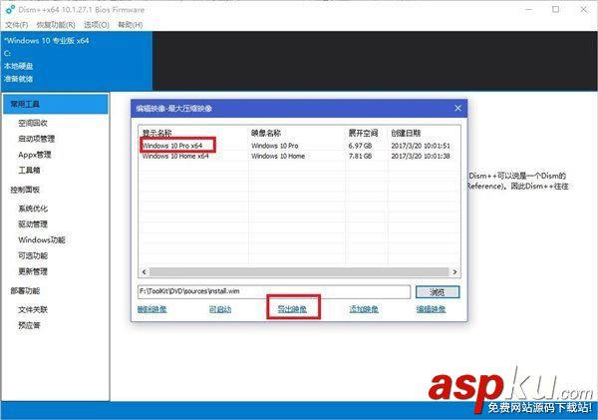The height and width of the screenshot is (420, 598).
Task: Open 可选功能 in the sidebar
Action: click(x=33, y=255)
